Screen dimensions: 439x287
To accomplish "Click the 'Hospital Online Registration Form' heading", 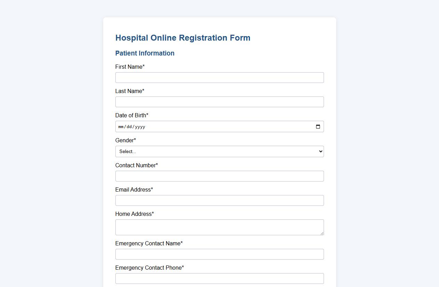I will 183,38.
